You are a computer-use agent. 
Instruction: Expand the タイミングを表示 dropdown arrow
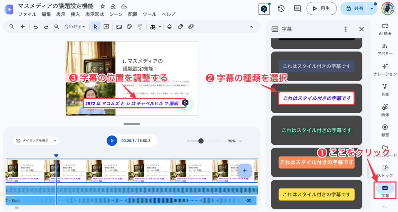pos(55,141)
